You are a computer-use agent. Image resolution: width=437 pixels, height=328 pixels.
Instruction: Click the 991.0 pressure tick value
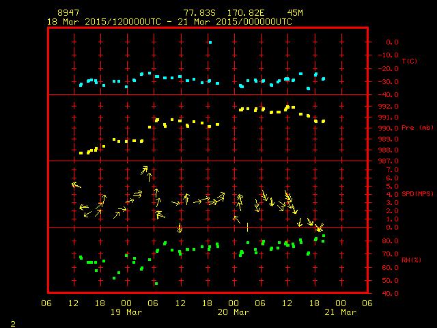click(x=389, y=118)
